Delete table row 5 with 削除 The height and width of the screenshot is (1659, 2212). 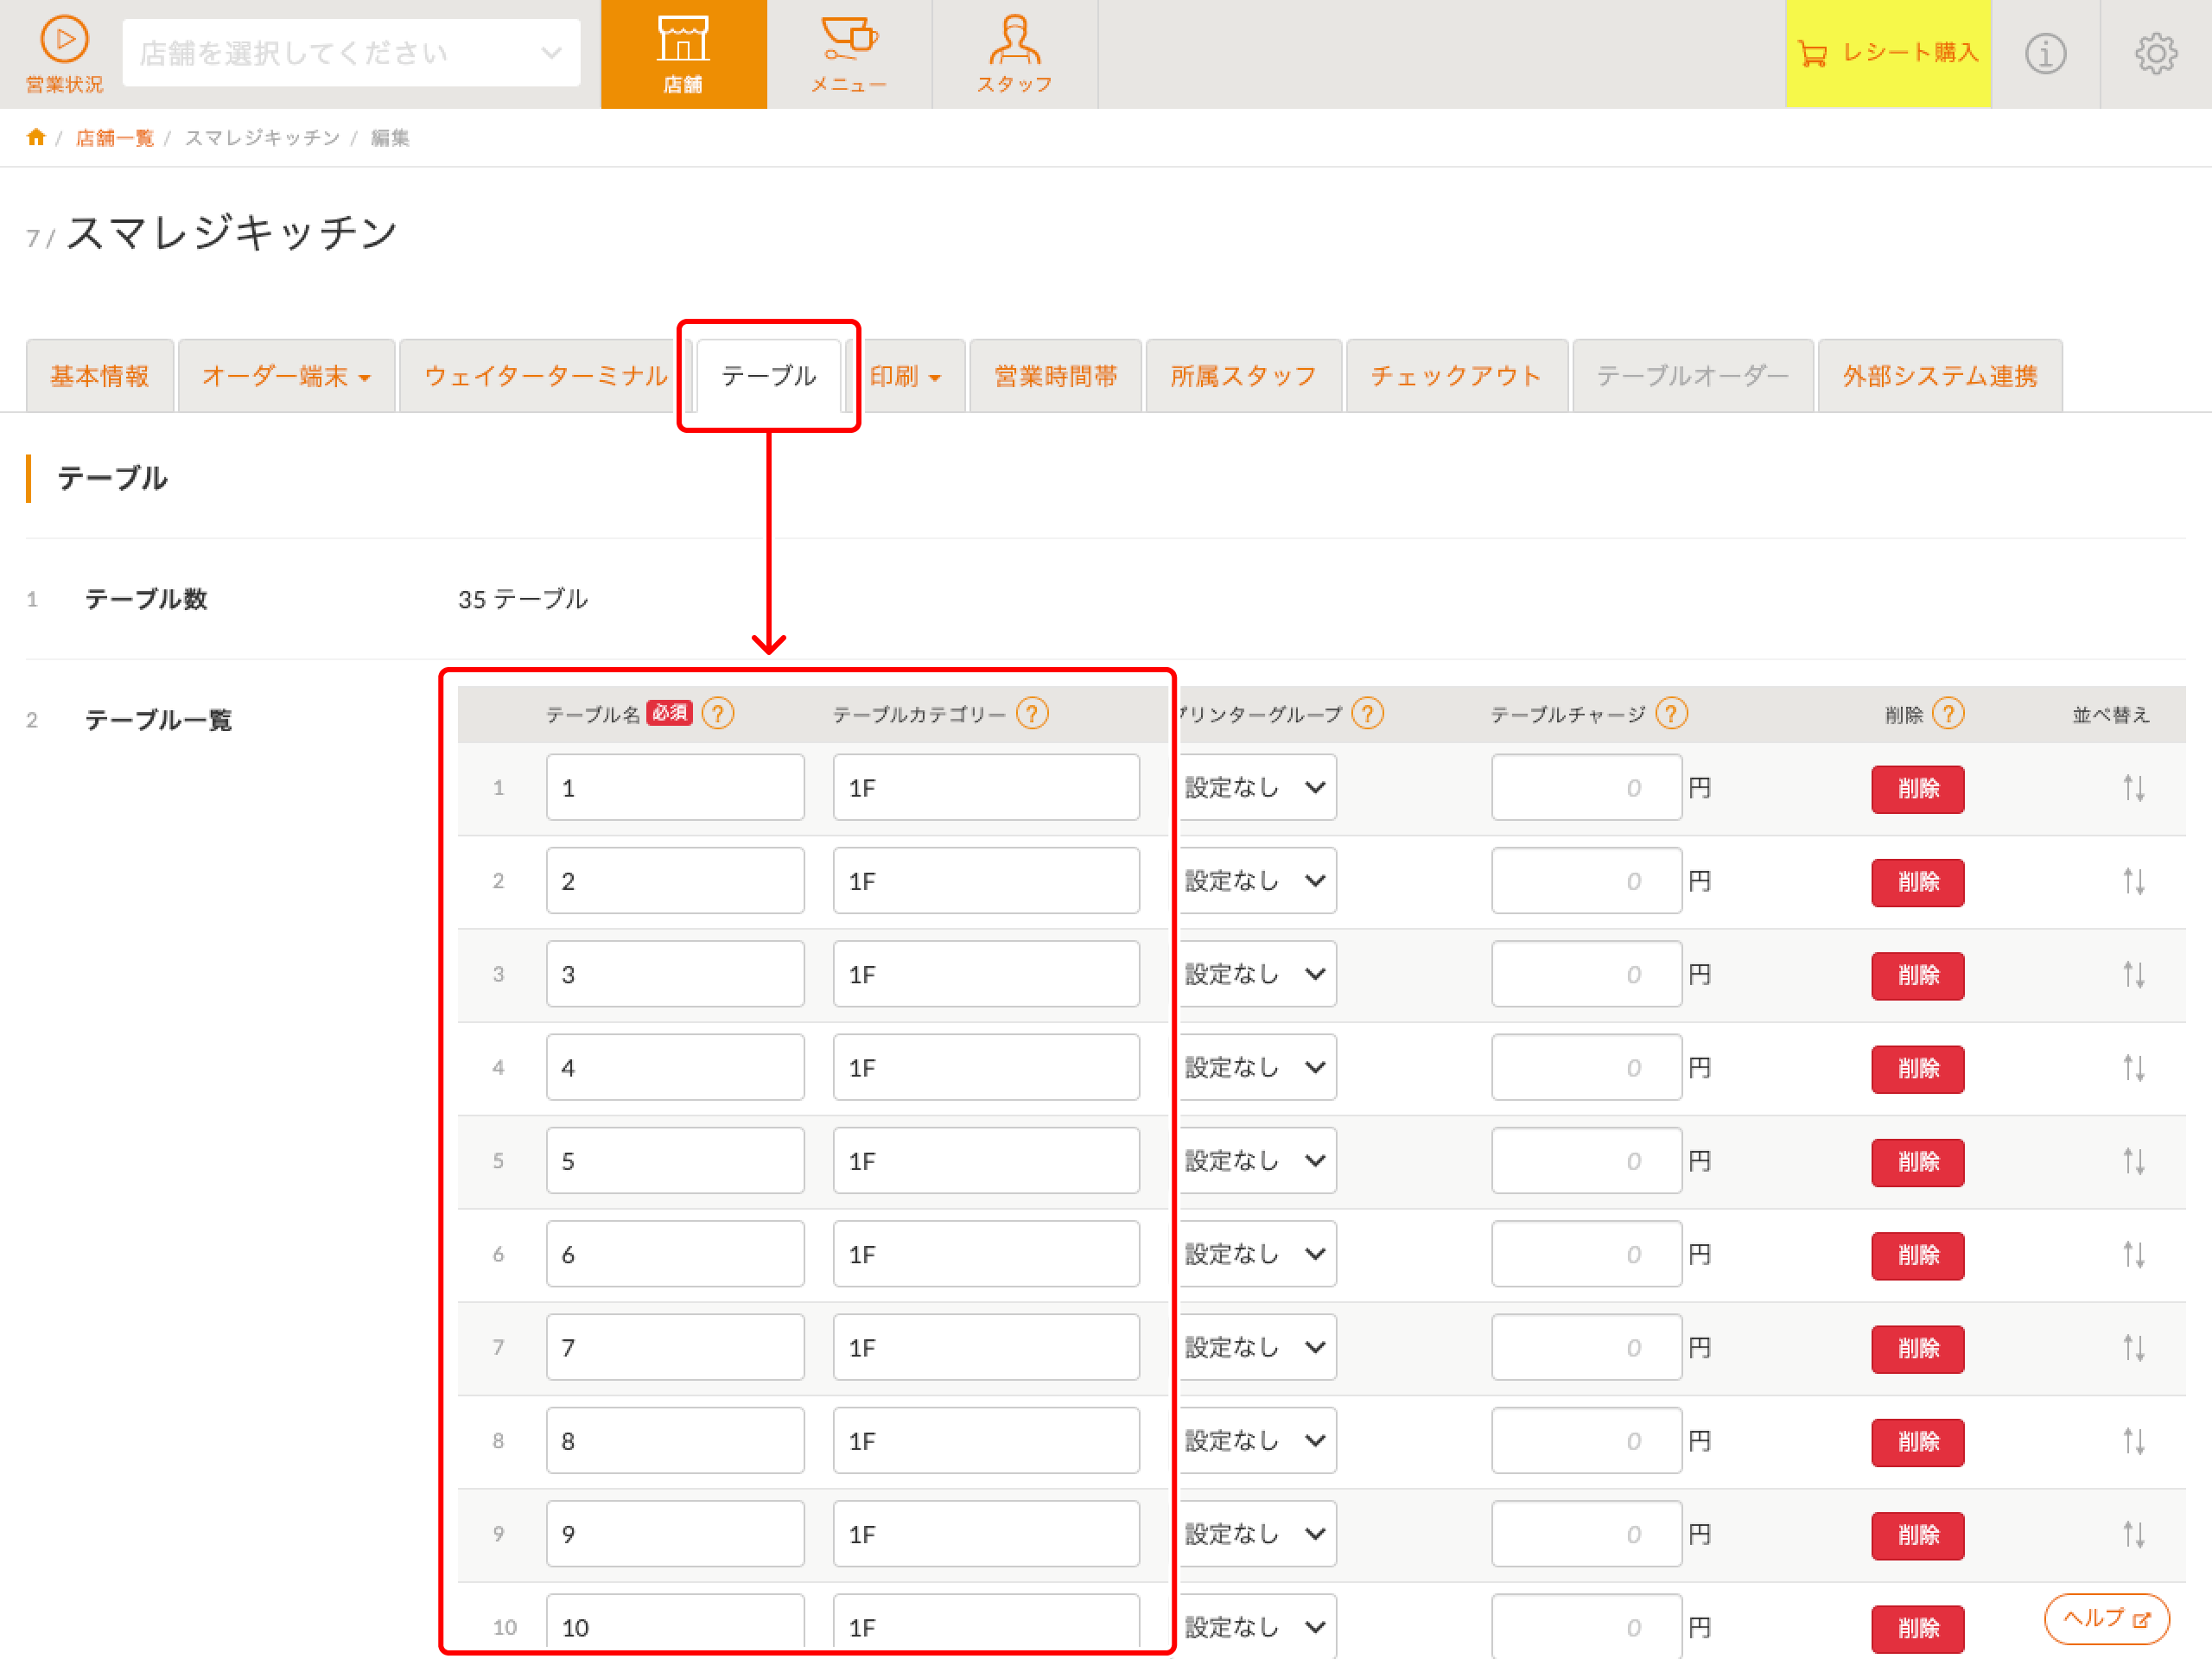click(x=1918, y=1162)
